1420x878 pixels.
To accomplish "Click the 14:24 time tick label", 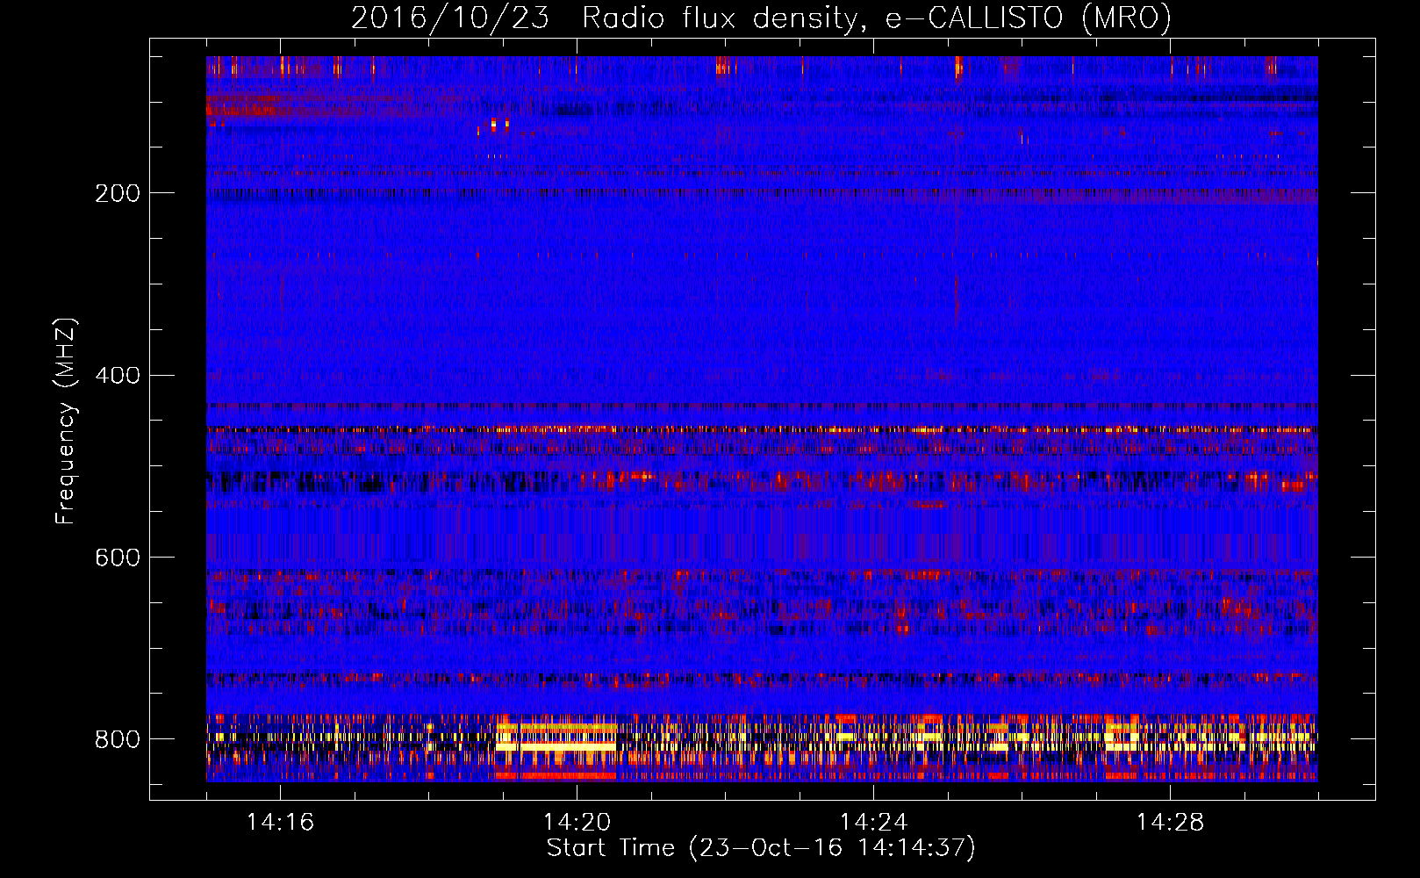I will 873,822.
